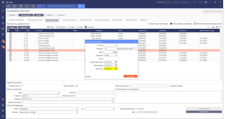Select the Toutes radio button
The image size is (225, 119).
pos(48,27)
